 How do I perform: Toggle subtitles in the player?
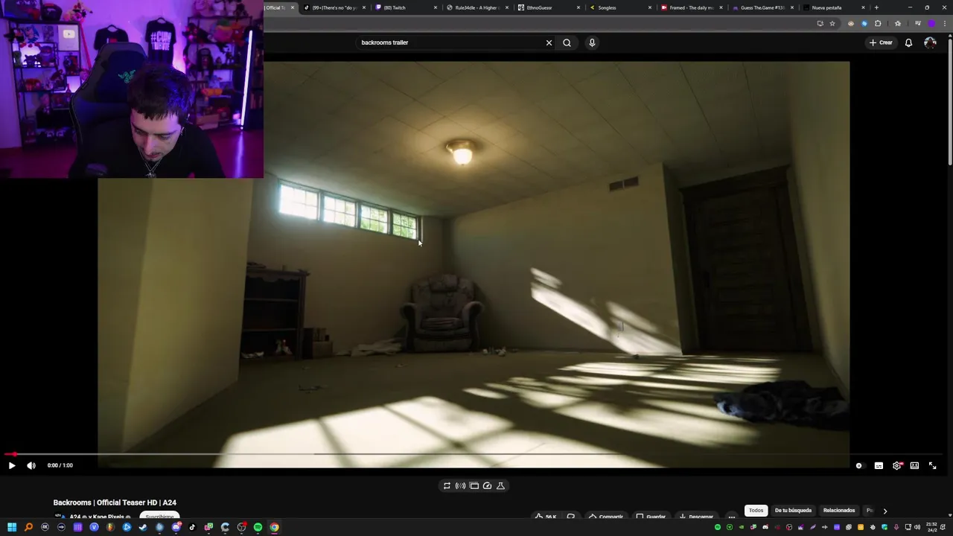879,465
